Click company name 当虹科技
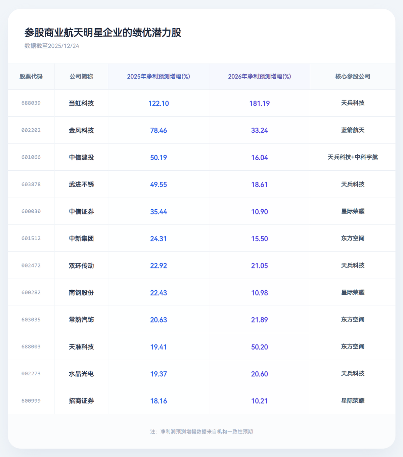The width and height of the screenshot is (403, 457). pos(81,103)
